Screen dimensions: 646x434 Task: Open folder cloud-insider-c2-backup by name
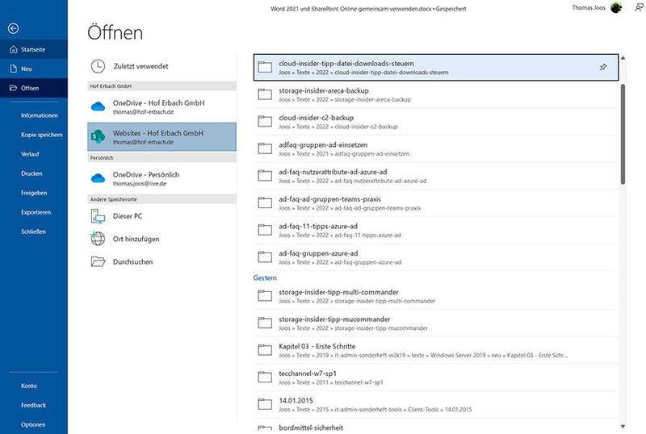tap(317, 118)
